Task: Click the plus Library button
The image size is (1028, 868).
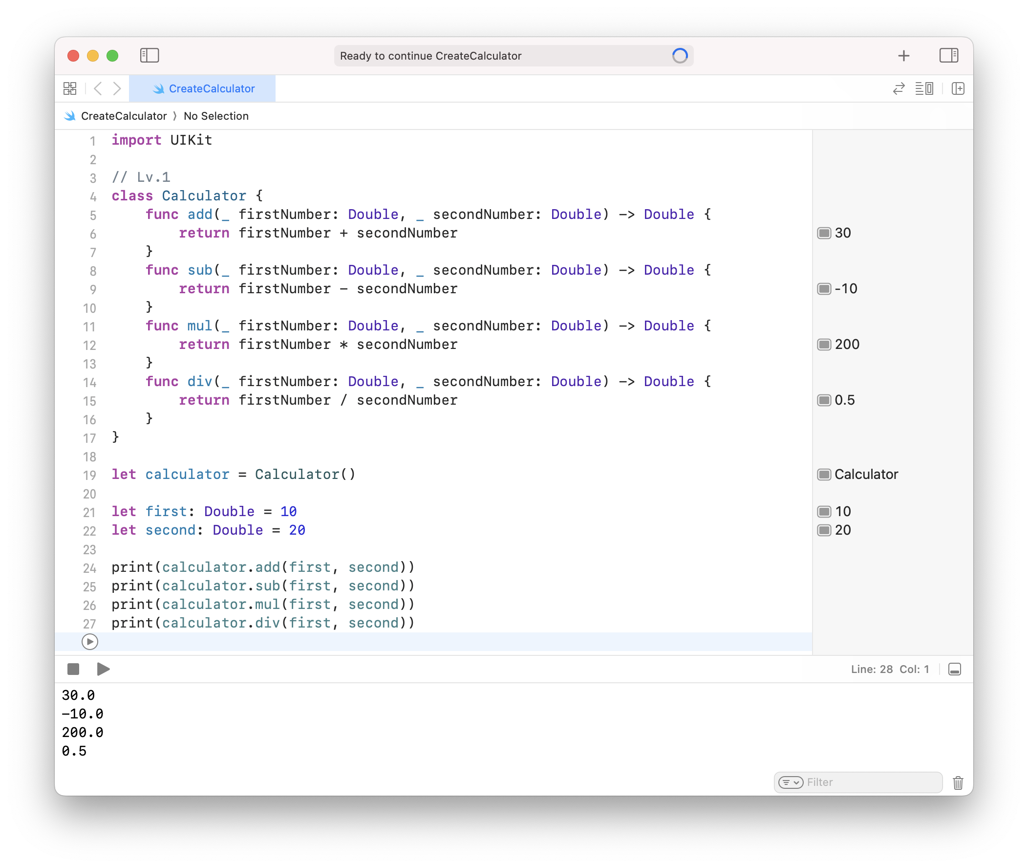Action: point(903,56)
